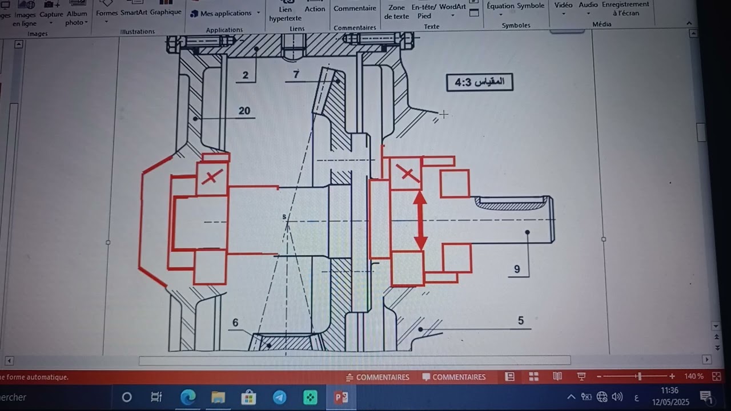Viewport: 731px width, 411px height.
Task: Open the Vidéo insert dropdown
Action: (563, 9)
